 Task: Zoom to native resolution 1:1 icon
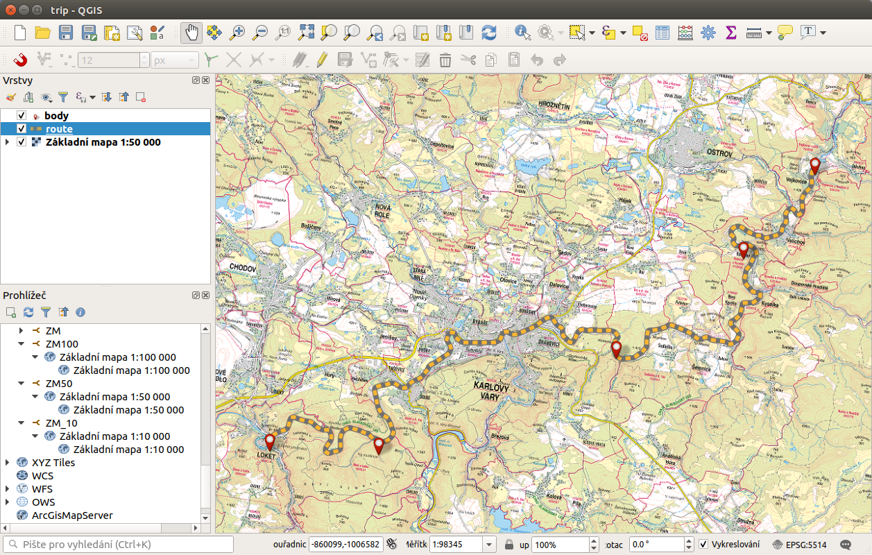click(283, 32)
